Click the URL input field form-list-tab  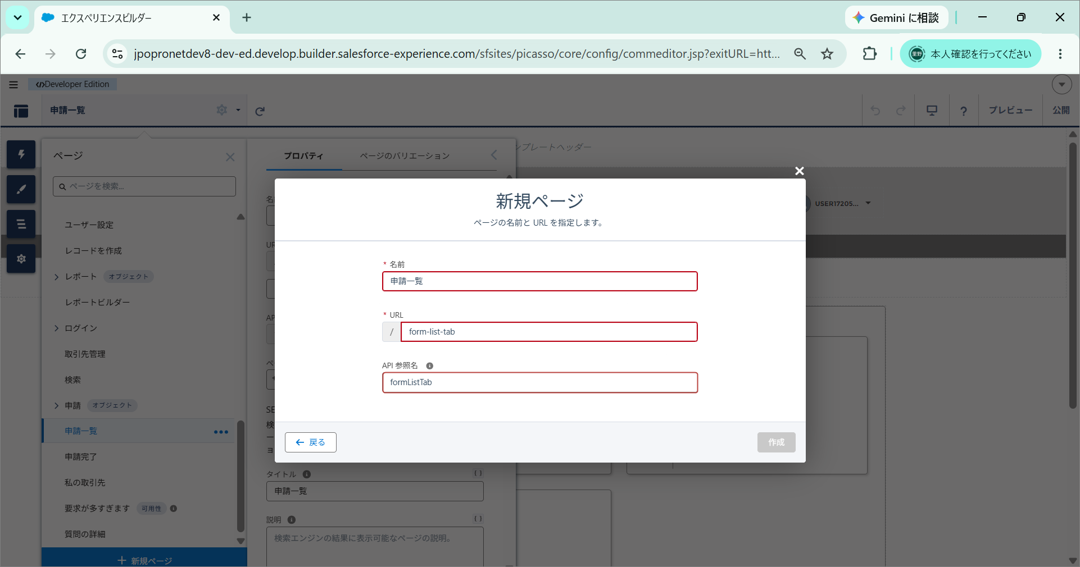tap(549, 332)
